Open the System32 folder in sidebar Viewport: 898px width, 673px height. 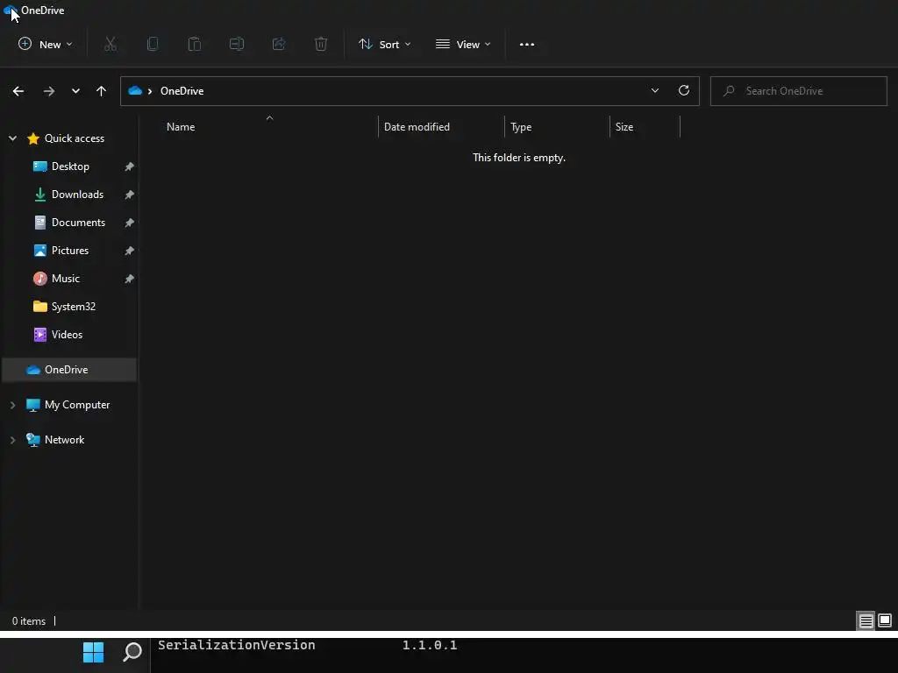[x=74, y=307]
